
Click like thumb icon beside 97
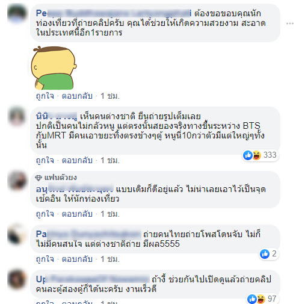tap(252, 299)
